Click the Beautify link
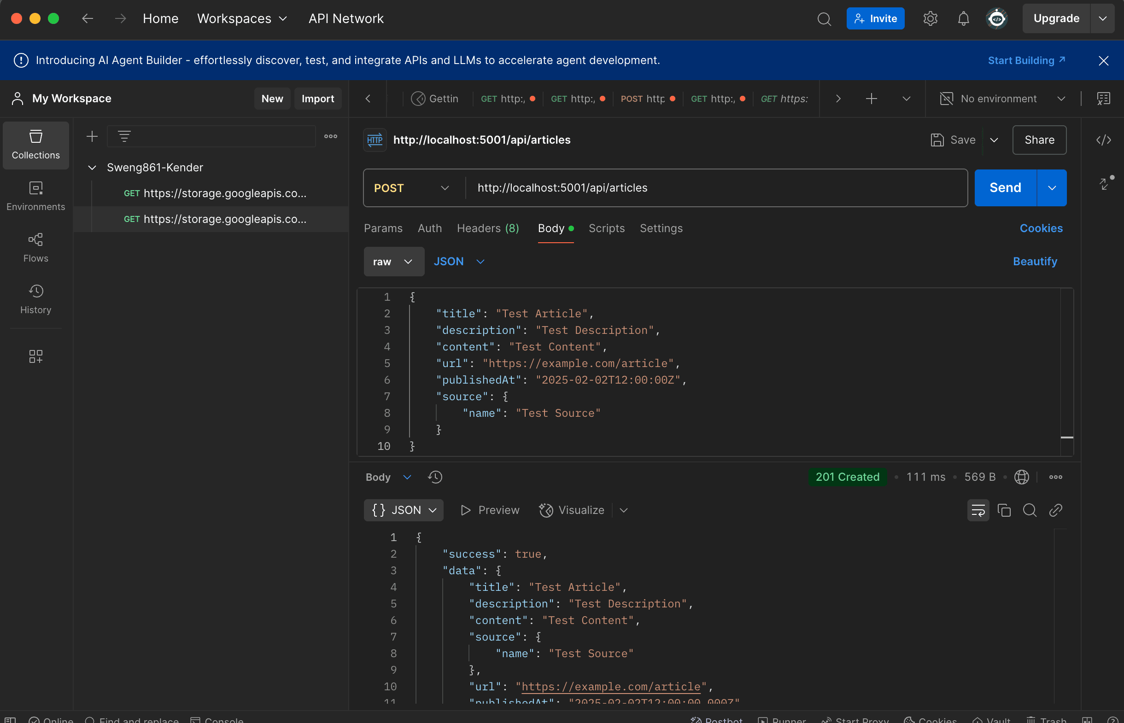 coord(1035,262)
